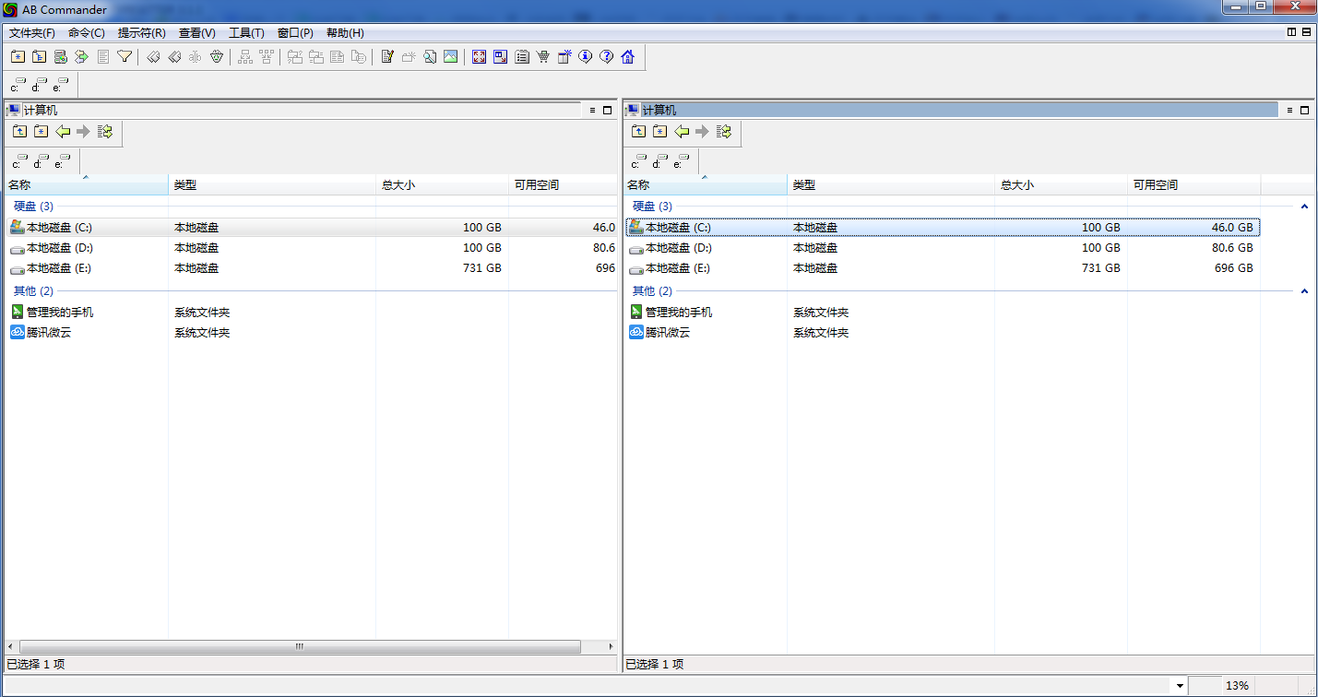Viewport: 1318px width, 697px height.
Task: Click the notepad with pencil edit icon
Action: (x=387, y=56)
